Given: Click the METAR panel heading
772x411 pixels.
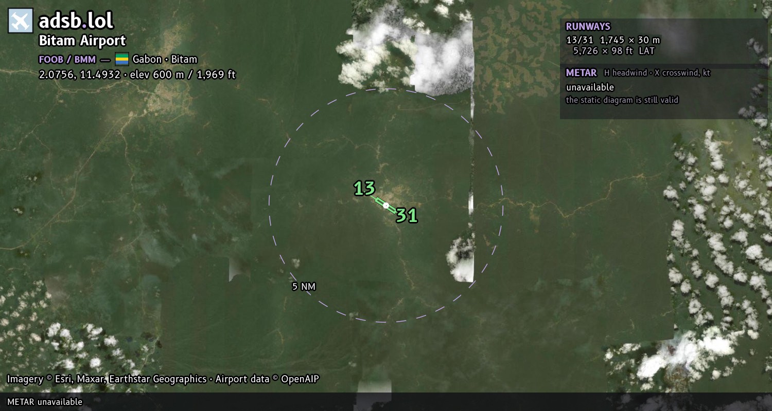Looking at the screenshot, I should [x=581, y=73].
